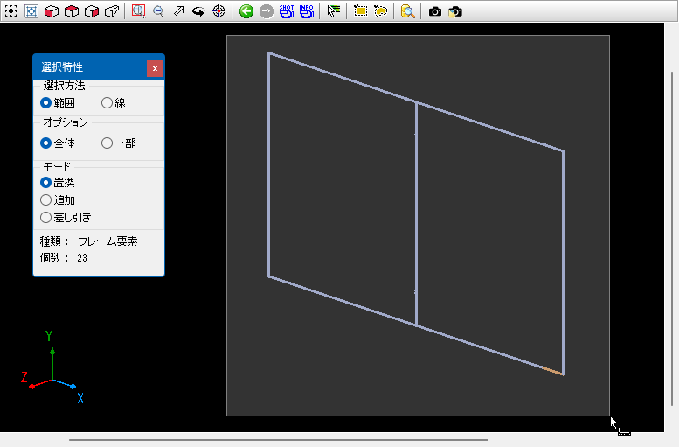The image size is (679, 447).
Task: Click the 選択特性 panel title
Action: (62, 67)
